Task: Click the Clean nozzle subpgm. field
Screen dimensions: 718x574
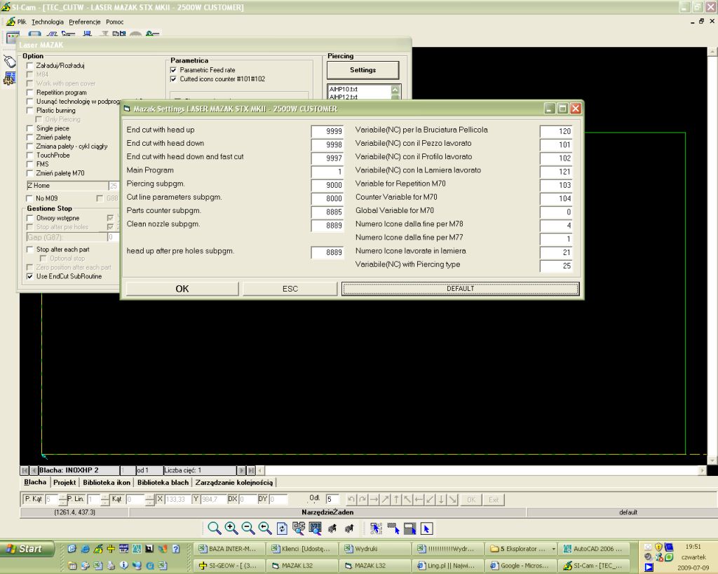Action: [x=327, y=225]
